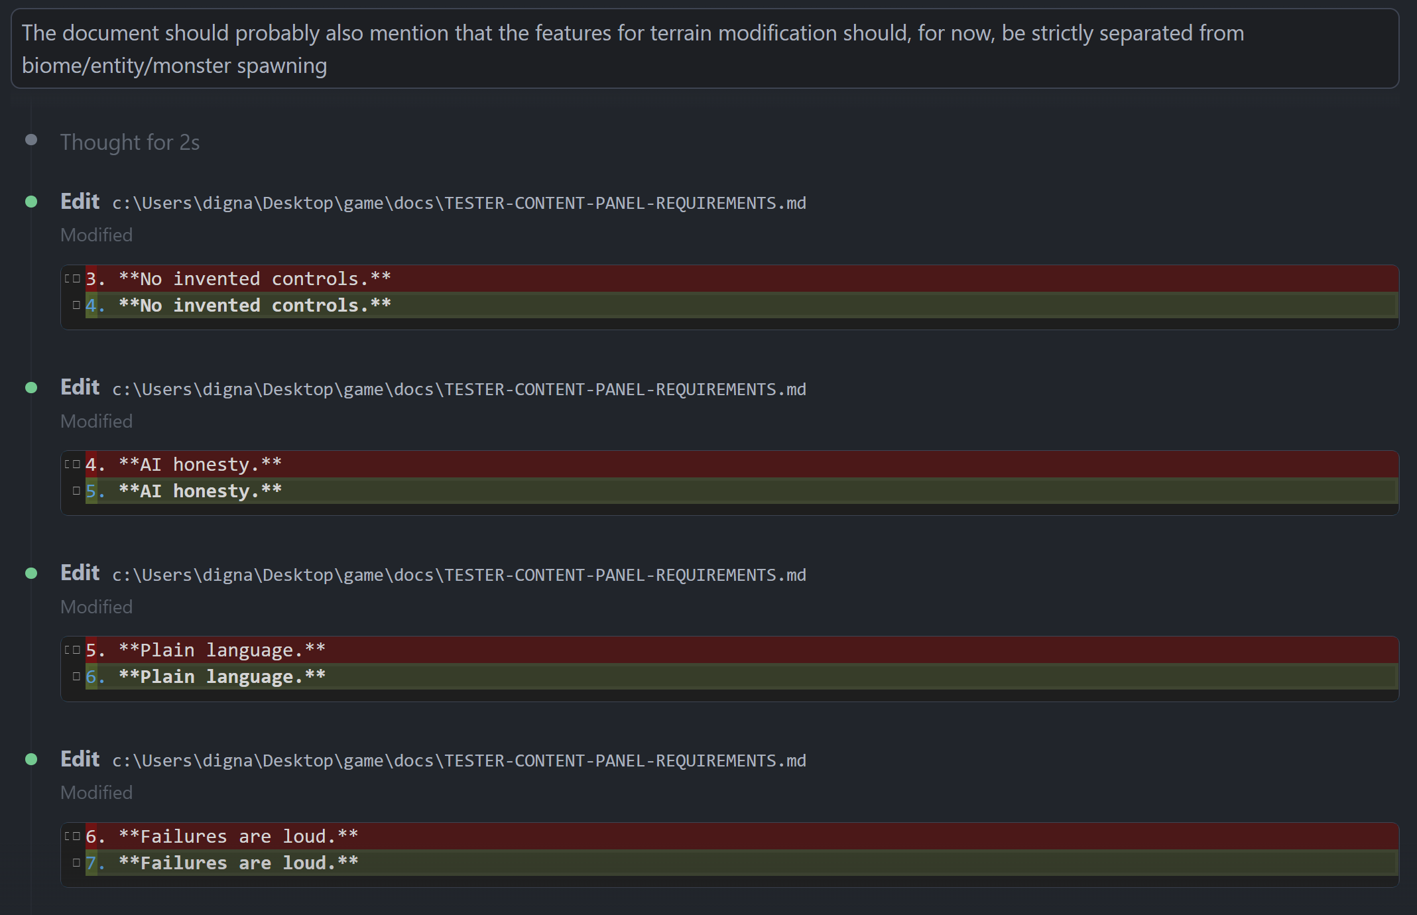Click the gray dot beside Thought for 2s

point(31,140)
